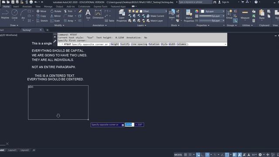Pick the Fillet tool
This screenshot has width=279, height=157.
[x=68, y=16]
